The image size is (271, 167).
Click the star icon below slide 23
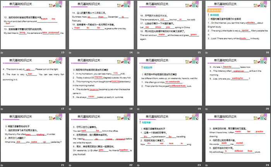point(140,165)
